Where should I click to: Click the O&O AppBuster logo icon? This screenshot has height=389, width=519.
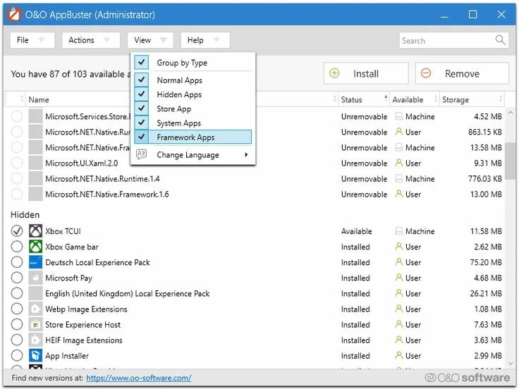pos(14,15)
